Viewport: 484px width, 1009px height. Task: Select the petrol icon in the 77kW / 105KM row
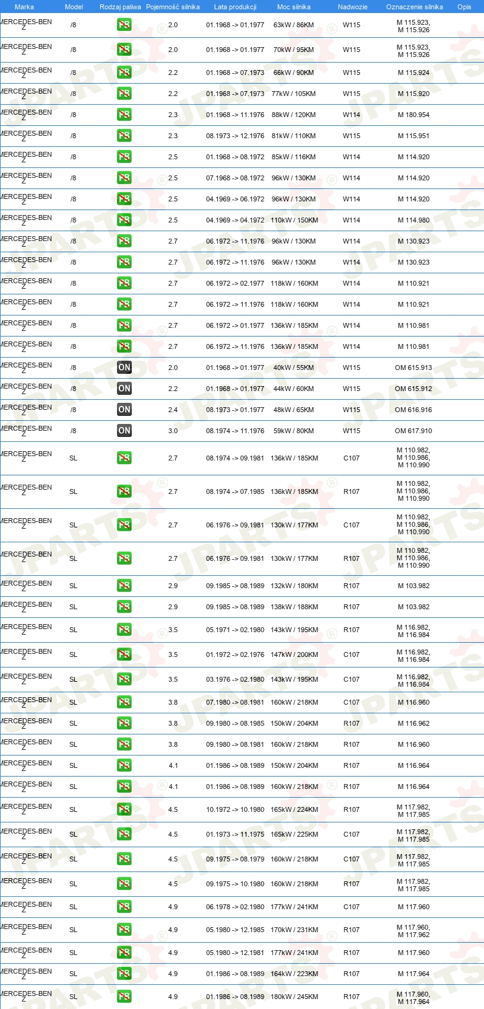click(x=124, y=94)
